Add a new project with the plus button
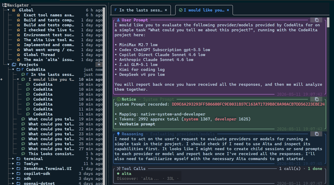Screen dimensions: 334x185 tap(99, 64)
